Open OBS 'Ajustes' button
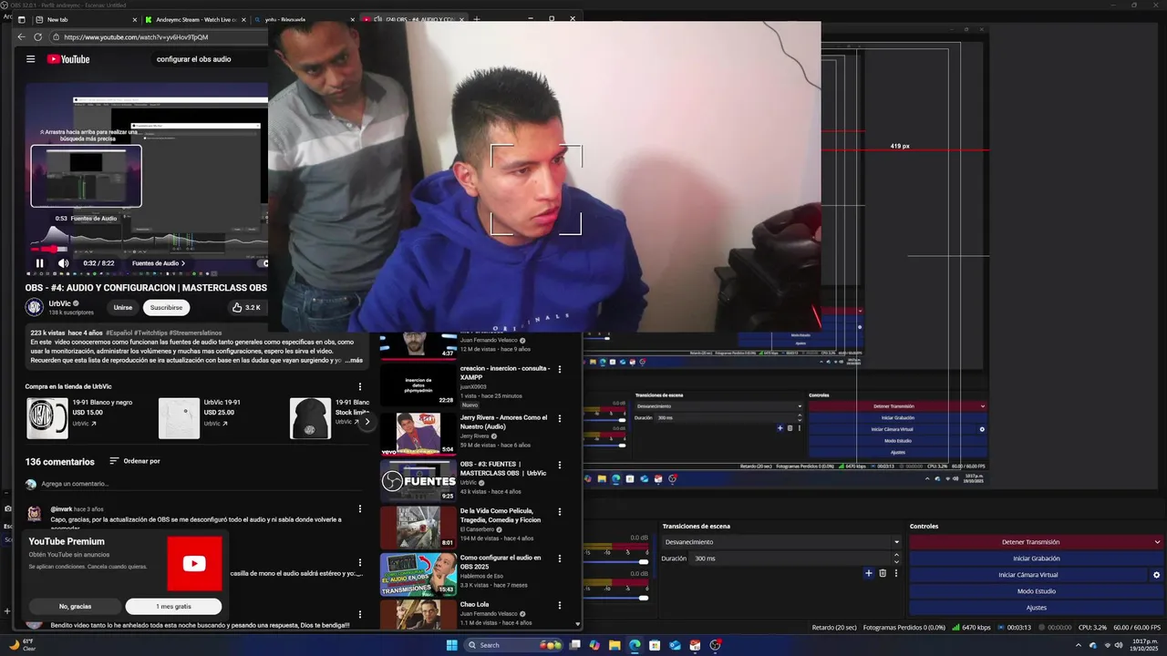 1037,608
